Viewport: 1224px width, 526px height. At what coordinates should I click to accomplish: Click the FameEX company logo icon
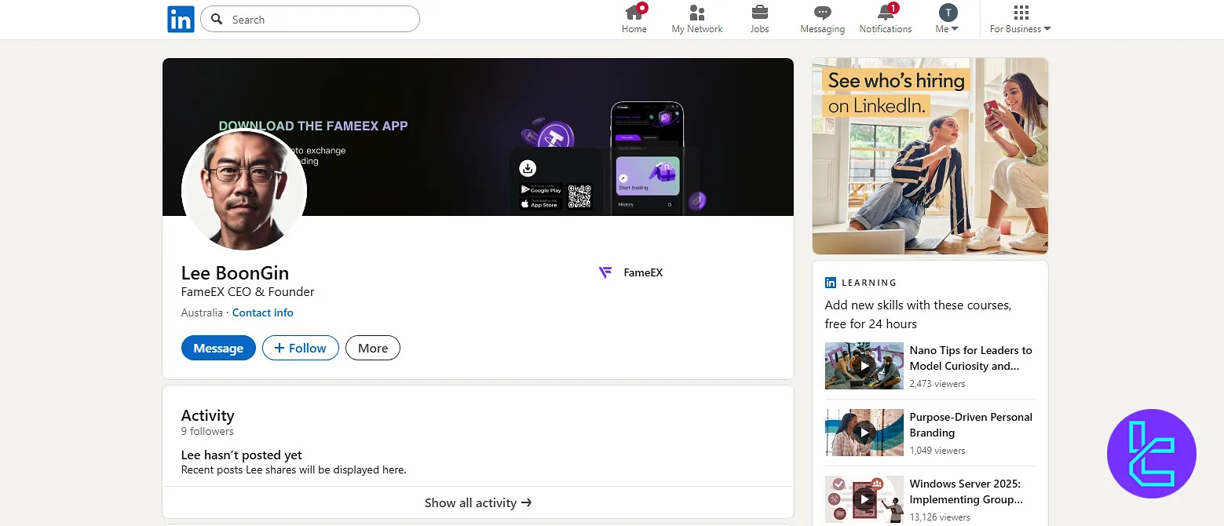[605, 272]
